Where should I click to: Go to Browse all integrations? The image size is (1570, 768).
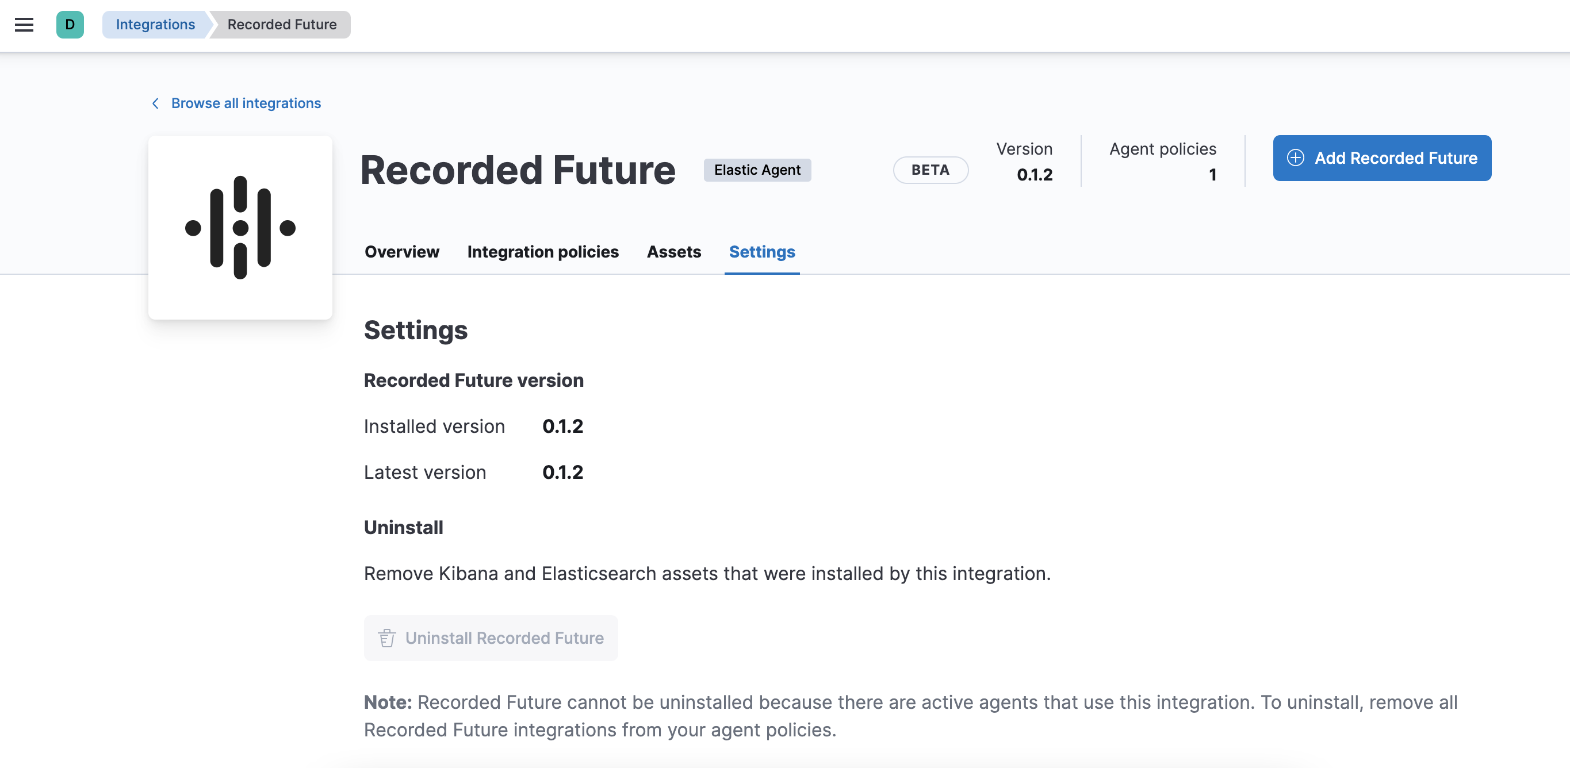pos(246,103)
